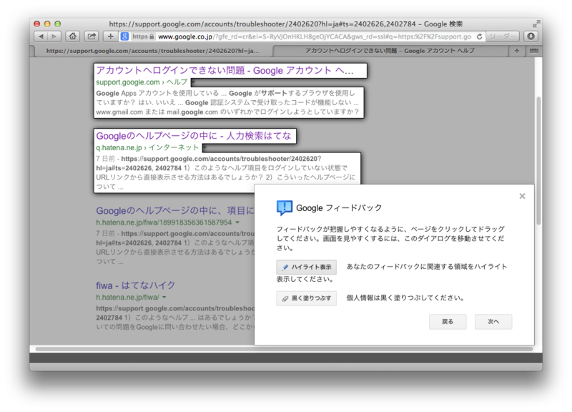Open アカウントへログインできない問題 search result
This screenshot has width=572, height=412.
point(225,70)
